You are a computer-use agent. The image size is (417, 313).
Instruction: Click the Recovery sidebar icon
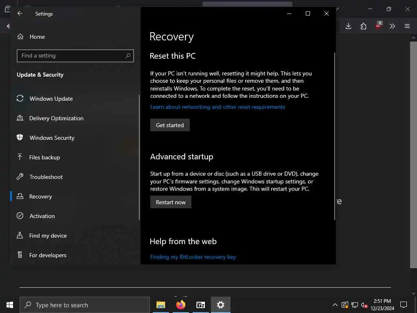click(x=20, y=196)
